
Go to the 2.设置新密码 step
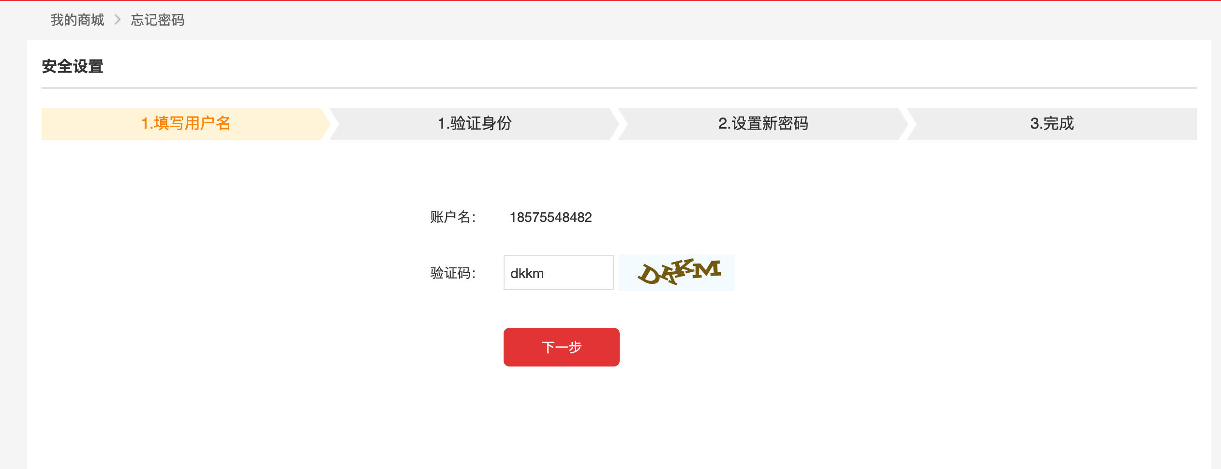763,124
